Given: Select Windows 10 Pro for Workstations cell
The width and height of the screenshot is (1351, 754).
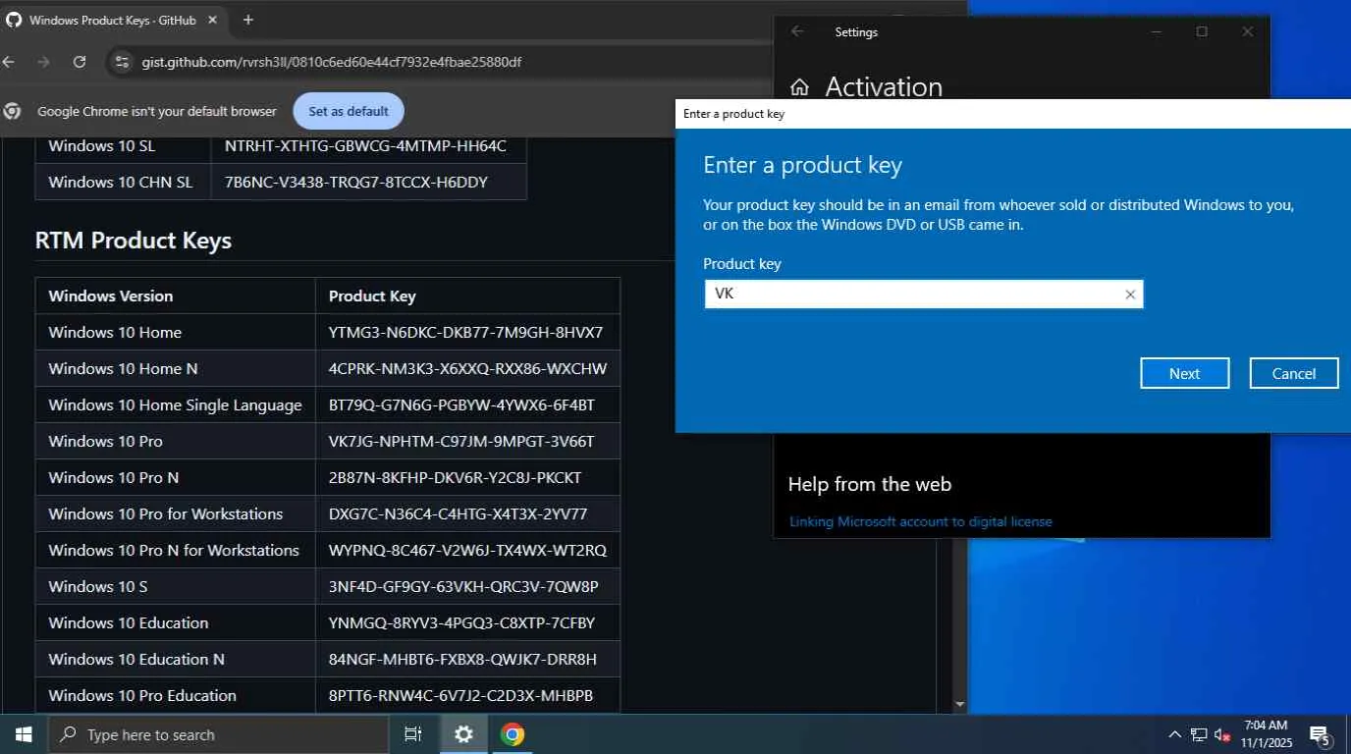Looking at the screenshot, I should click(175, 513).
